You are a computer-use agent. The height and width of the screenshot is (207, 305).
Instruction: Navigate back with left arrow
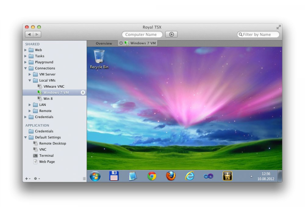[x=29, y=34]
